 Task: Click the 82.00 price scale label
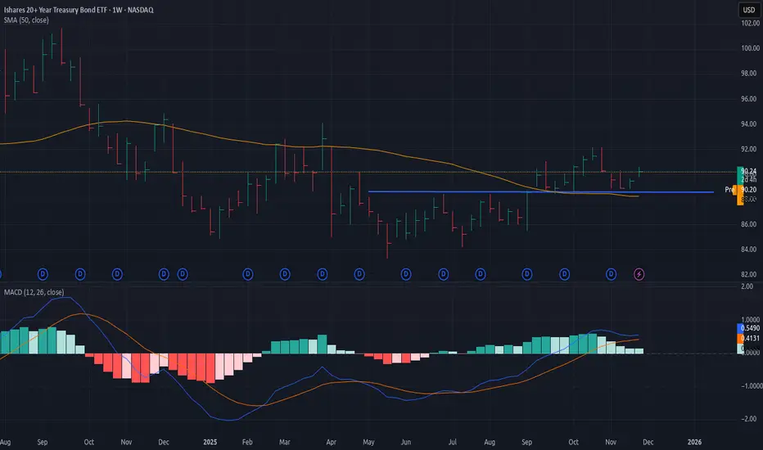tap(748, 274)
